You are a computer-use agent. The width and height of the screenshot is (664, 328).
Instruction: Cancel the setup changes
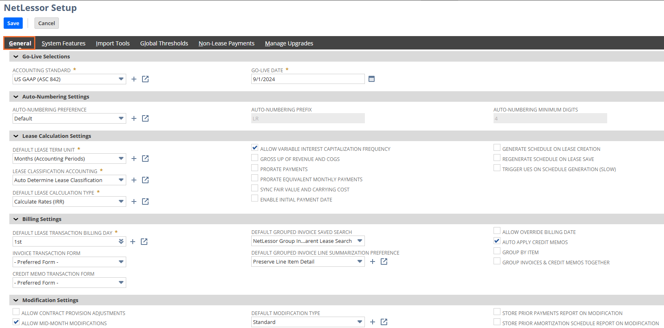(47, 23)
